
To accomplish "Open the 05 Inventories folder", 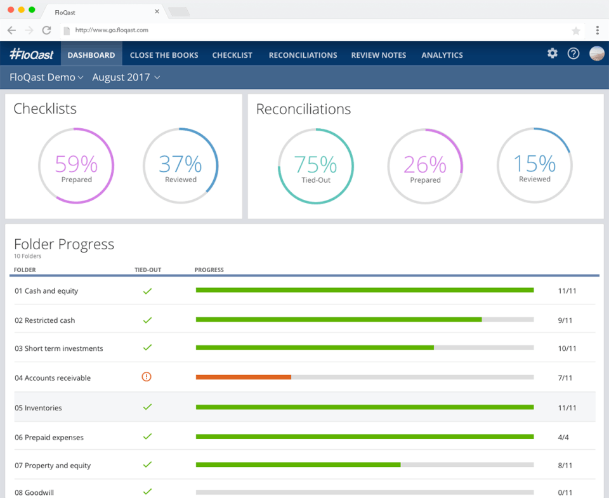I will (38, 408).
